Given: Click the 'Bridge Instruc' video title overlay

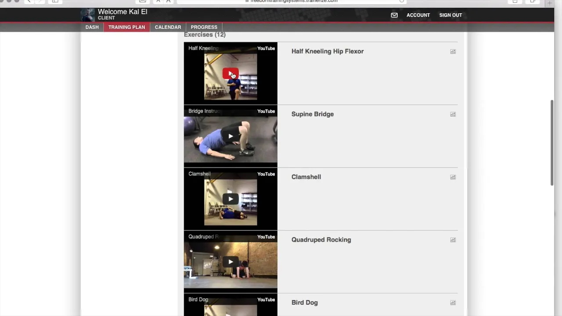Looking at the screenshot, I should coord(204,111).
